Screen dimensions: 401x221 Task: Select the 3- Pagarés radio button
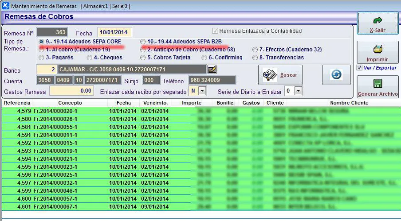pos(42,58)
